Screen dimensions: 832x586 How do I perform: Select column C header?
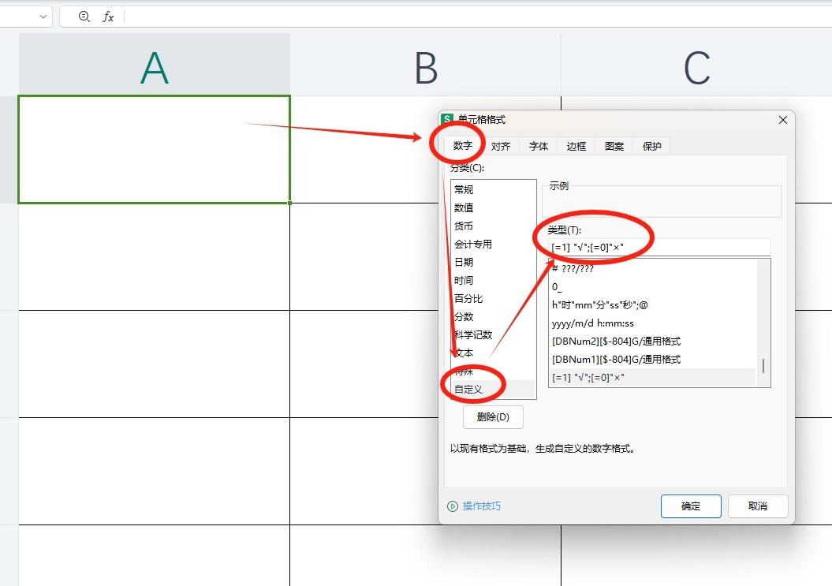coord(696,64)
